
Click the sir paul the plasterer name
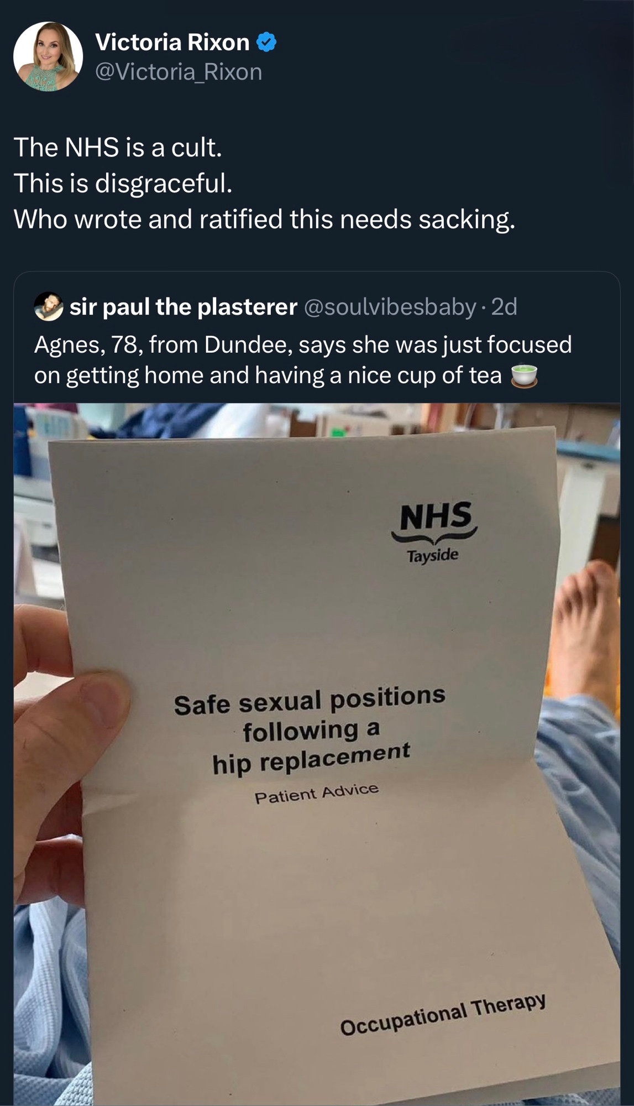[x=184, y=307]
